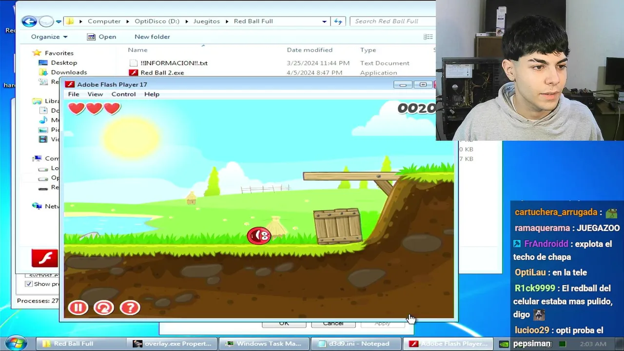The image size is (624, 351).
Task: Click the large Flash file thumbnail in details pane
Action: pos(45,258)
